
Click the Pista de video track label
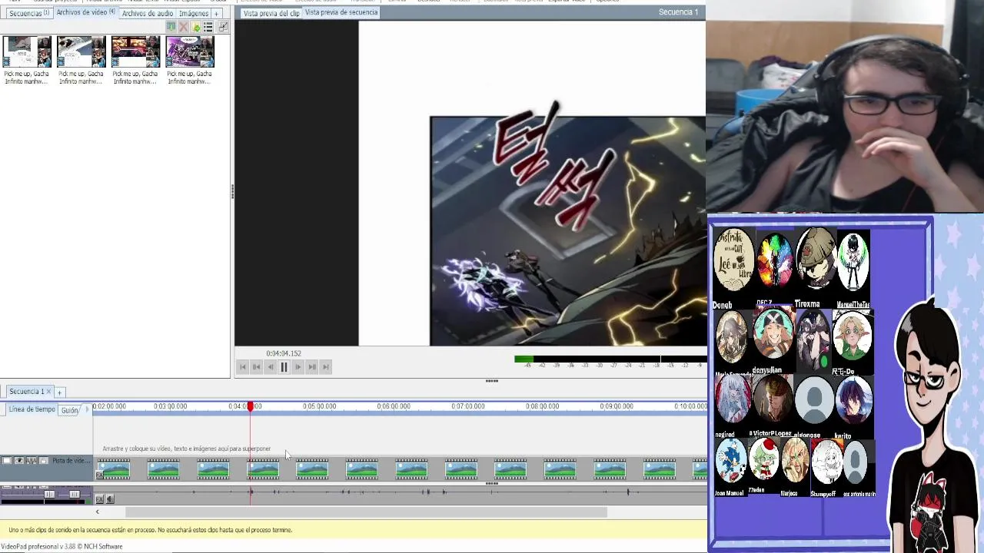pyautogui.click(x=71, y=461)
